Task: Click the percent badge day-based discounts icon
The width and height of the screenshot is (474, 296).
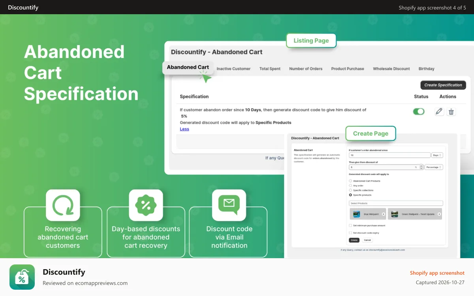Action: pyautogui.click(x=146, y=205)
